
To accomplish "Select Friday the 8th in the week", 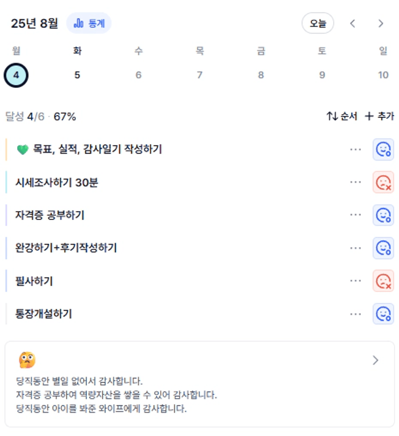I will [261, 75].
